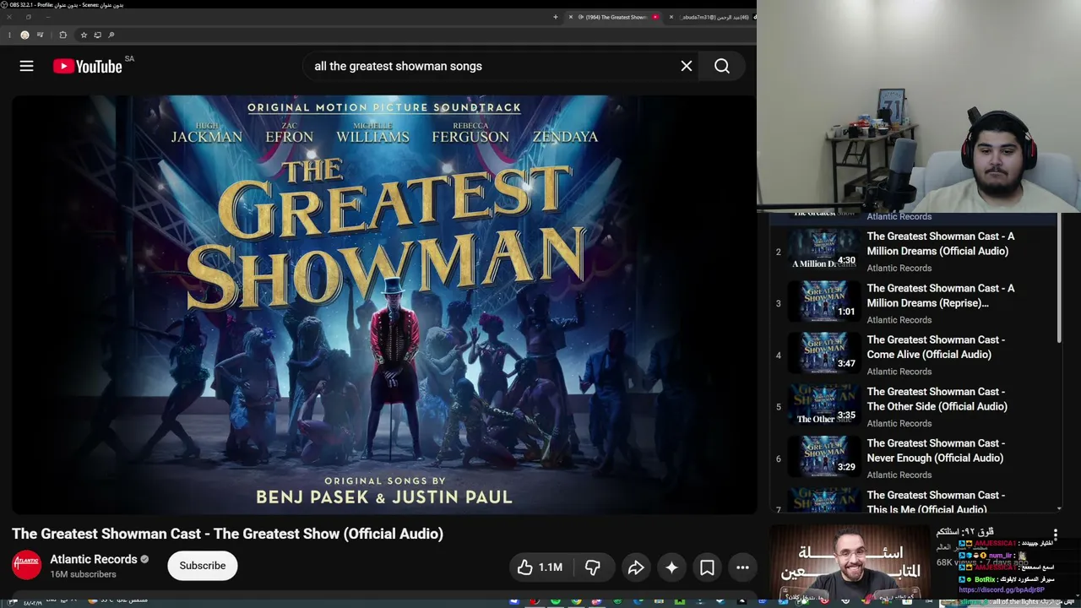Select the 1:01 playlist thumbnail
1081x608 pixels.
click(x=823, y=301)
